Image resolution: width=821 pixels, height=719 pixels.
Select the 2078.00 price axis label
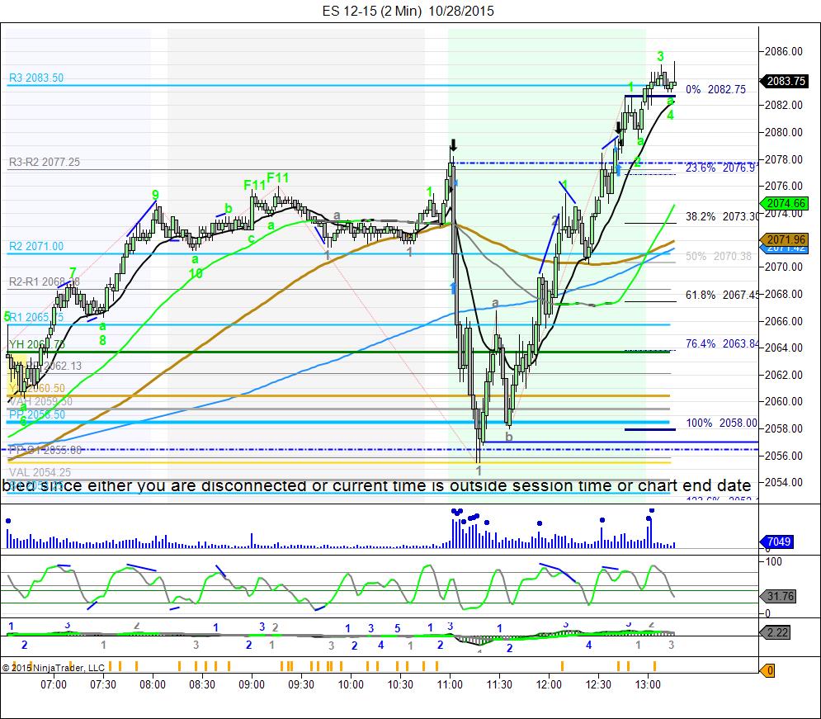click(783, 159)
